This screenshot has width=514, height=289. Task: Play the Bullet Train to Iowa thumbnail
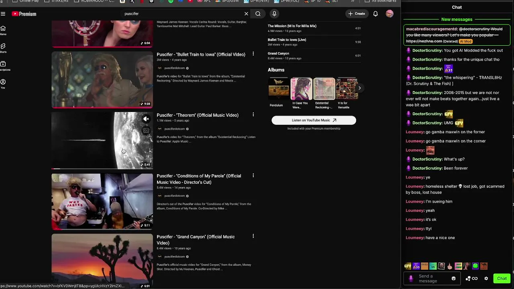(x=102, y=80)
